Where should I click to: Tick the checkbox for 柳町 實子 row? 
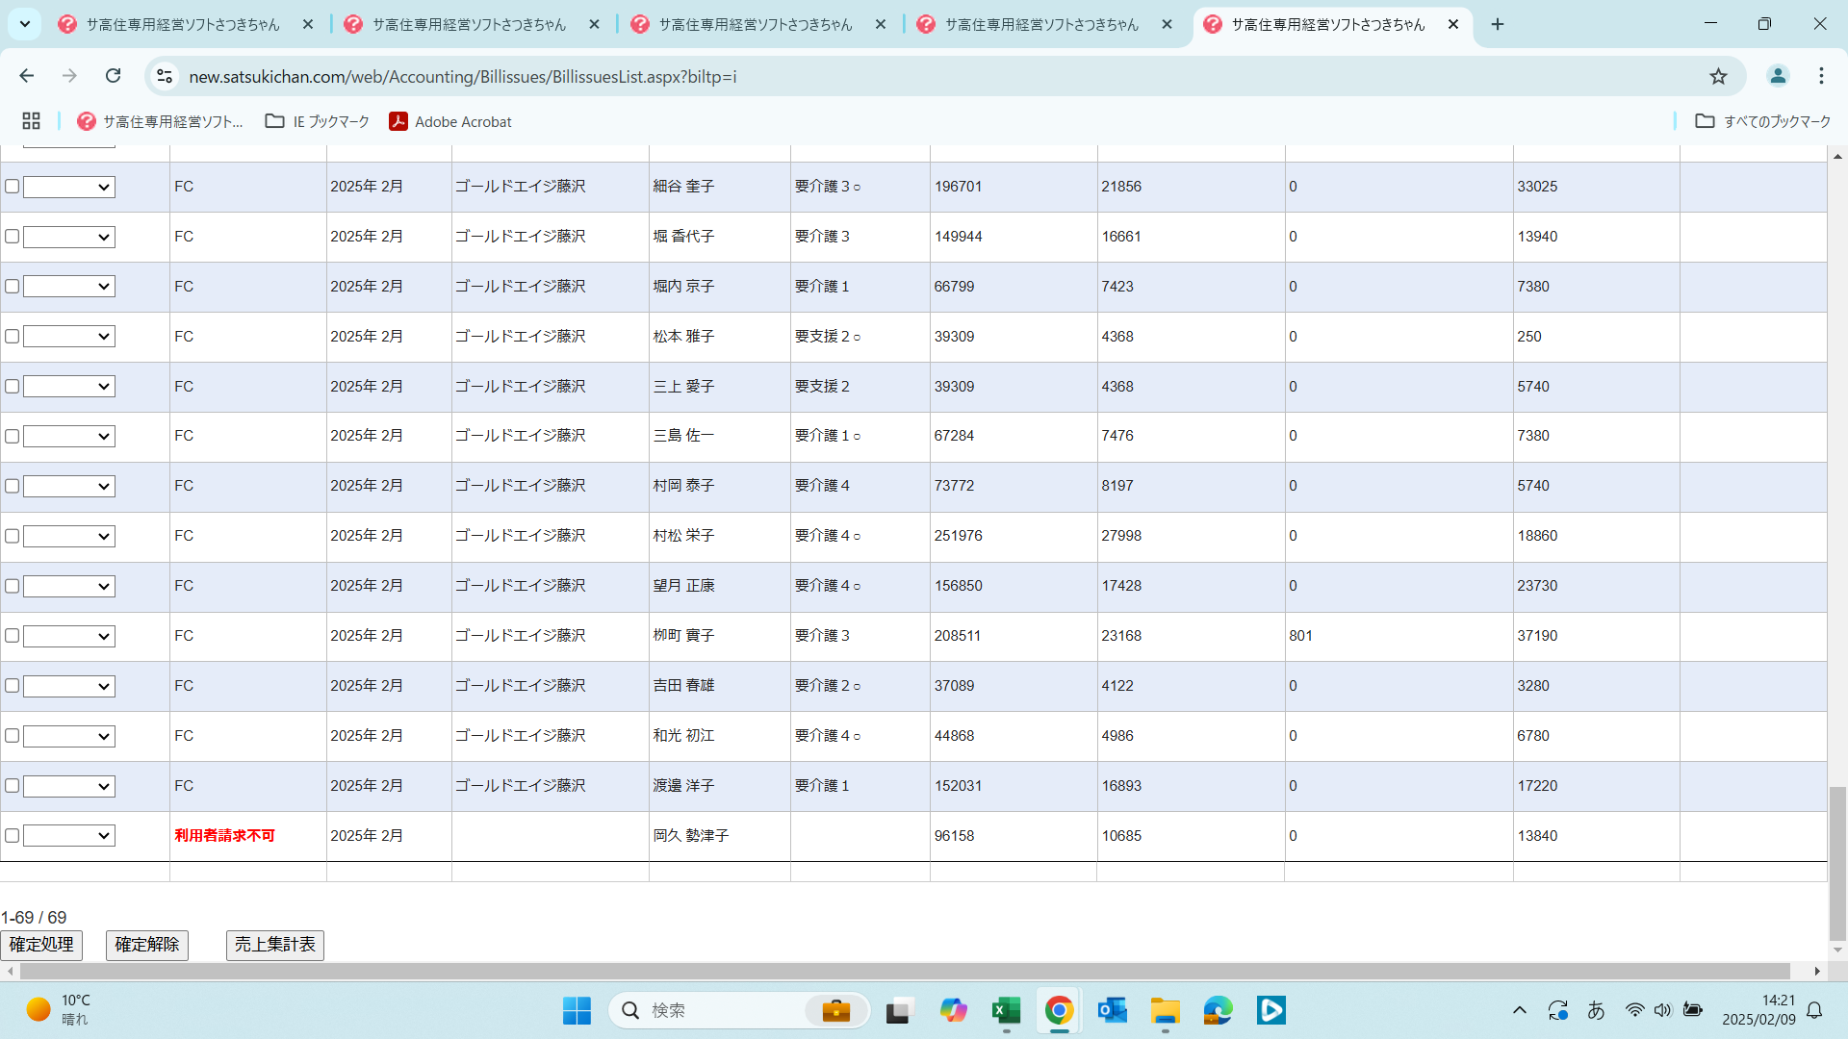click(x=13, y=636)
